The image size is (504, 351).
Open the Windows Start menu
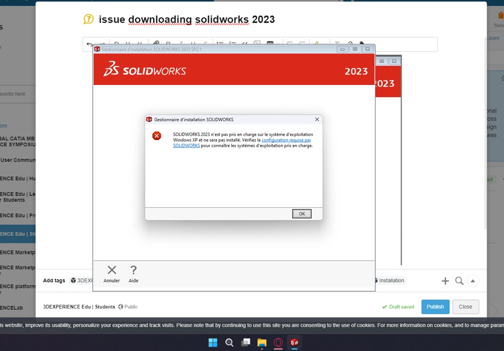pyautogui.click(x=213, y=343)
